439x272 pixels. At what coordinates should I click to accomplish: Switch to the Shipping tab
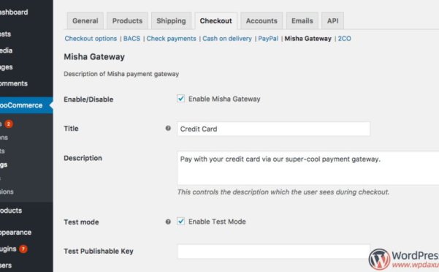171,20
